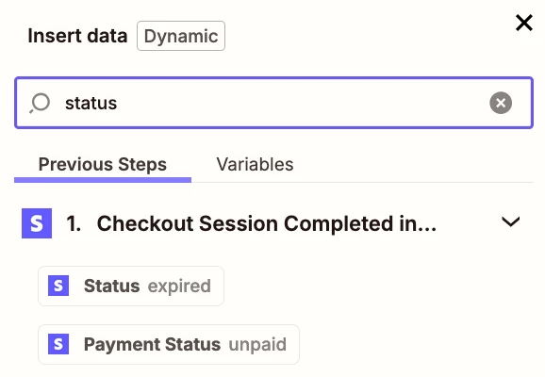
Task: Clear the search field text
Action: pyautogui.click(x=501, y=103)
